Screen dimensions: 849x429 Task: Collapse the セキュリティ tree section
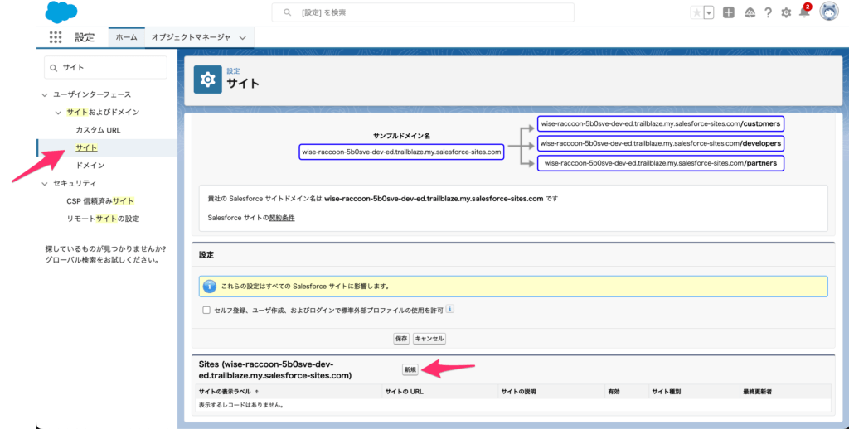click(45, 183)
